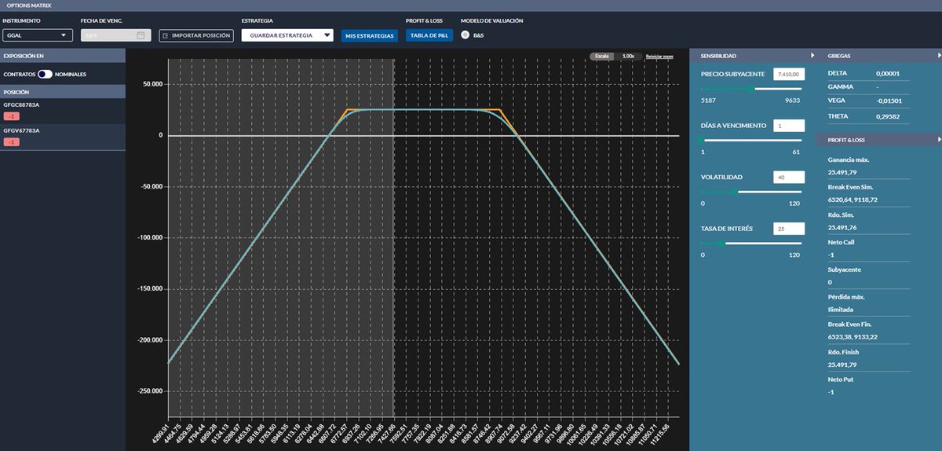The height and width of the screenshot is (451, 942).
Task: Click Ganancia máx. value 25.491,79
Action: tap(842, 171)
